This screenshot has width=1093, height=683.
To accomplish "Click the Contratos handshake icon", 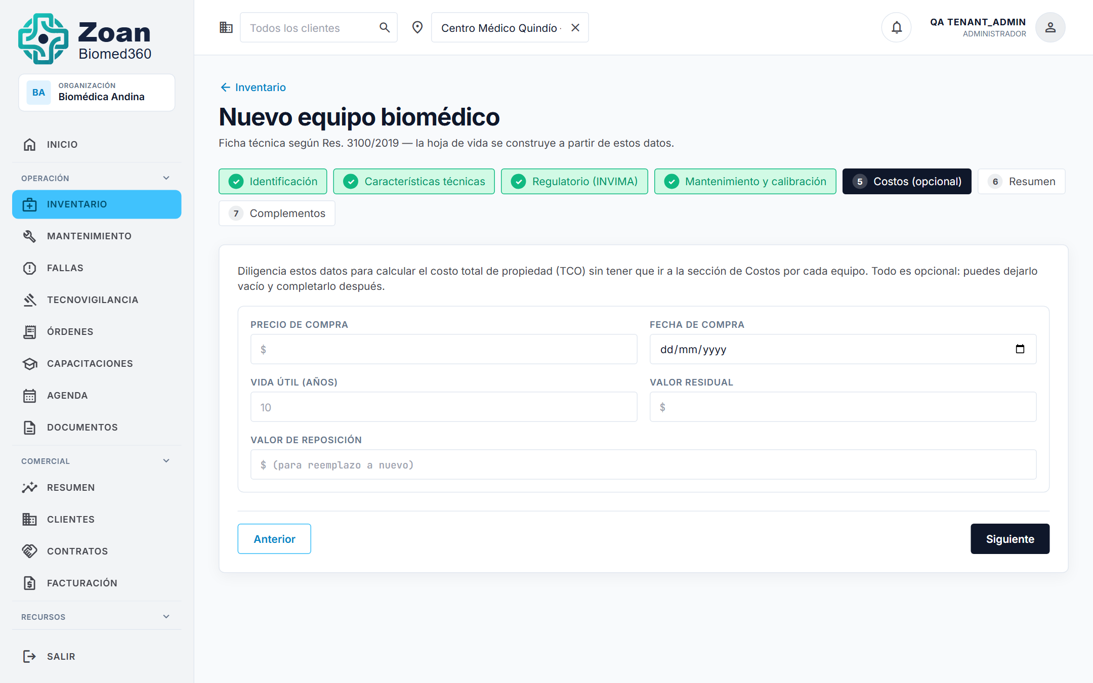I will (30, 551).
